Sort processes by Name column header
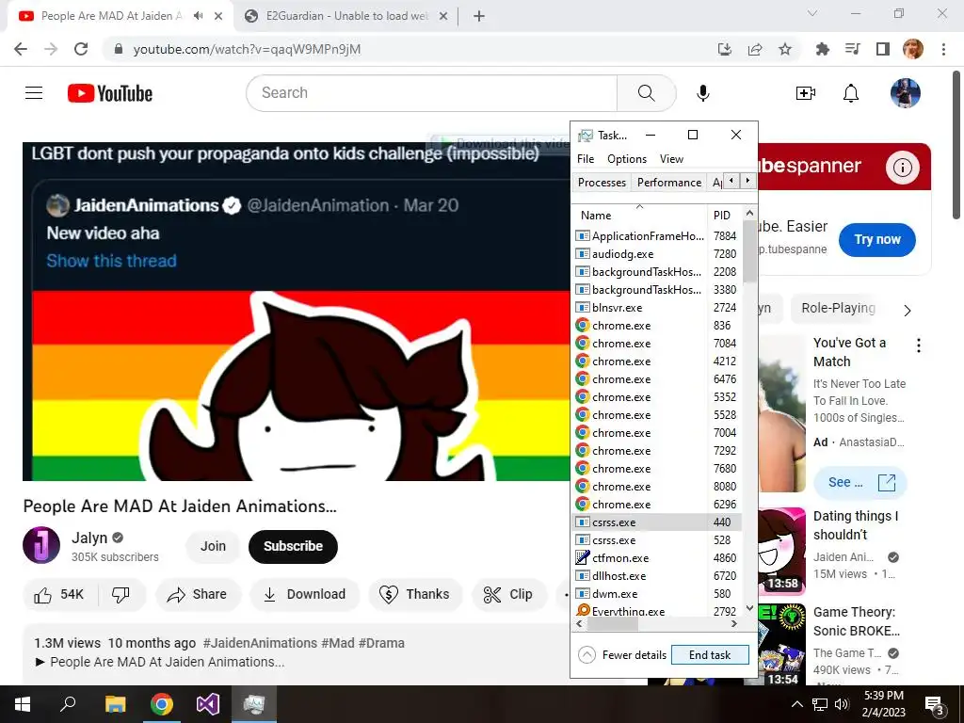The image size is (964, 723). [x=639, y=215]
